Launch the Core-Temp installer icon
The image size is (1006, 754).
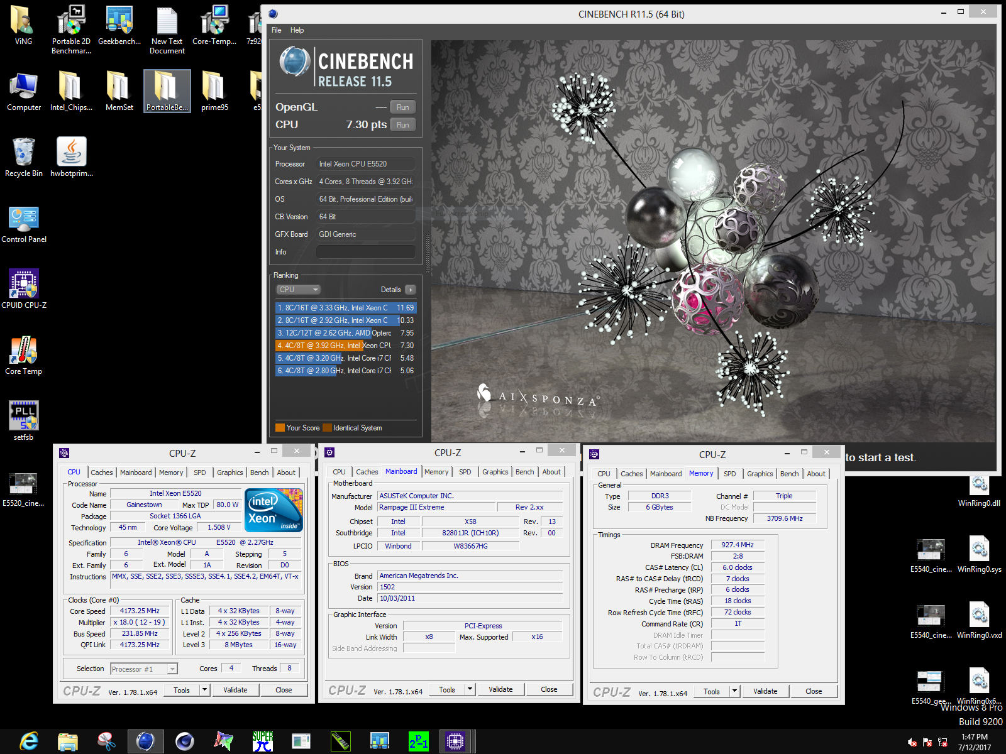[214, 26]
